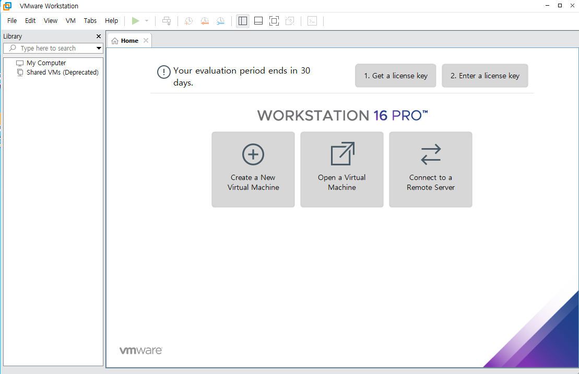This screenshot has width=579, height=374.
Task: Minimize the VMware Workstation window
Action: point(548,6)
